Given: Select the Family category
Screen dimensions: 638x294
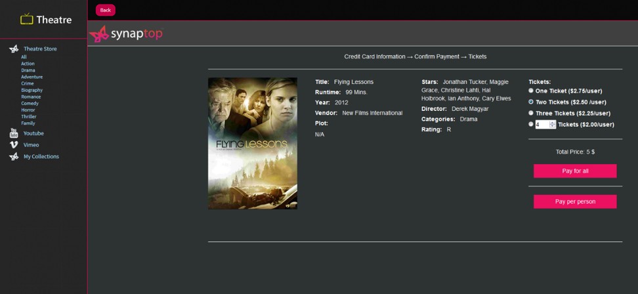Looking at the screenshot, I should [x=28, y=123].
